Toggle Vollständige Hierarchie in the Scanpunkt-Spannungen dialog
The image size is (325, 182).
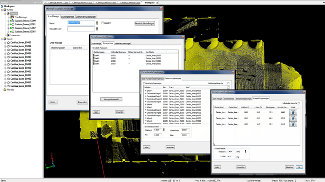tap(298, 103)
